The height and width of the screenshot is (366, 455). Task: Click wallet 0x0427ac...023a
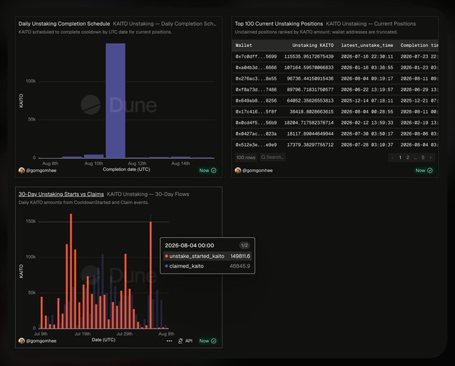(256, 134)
